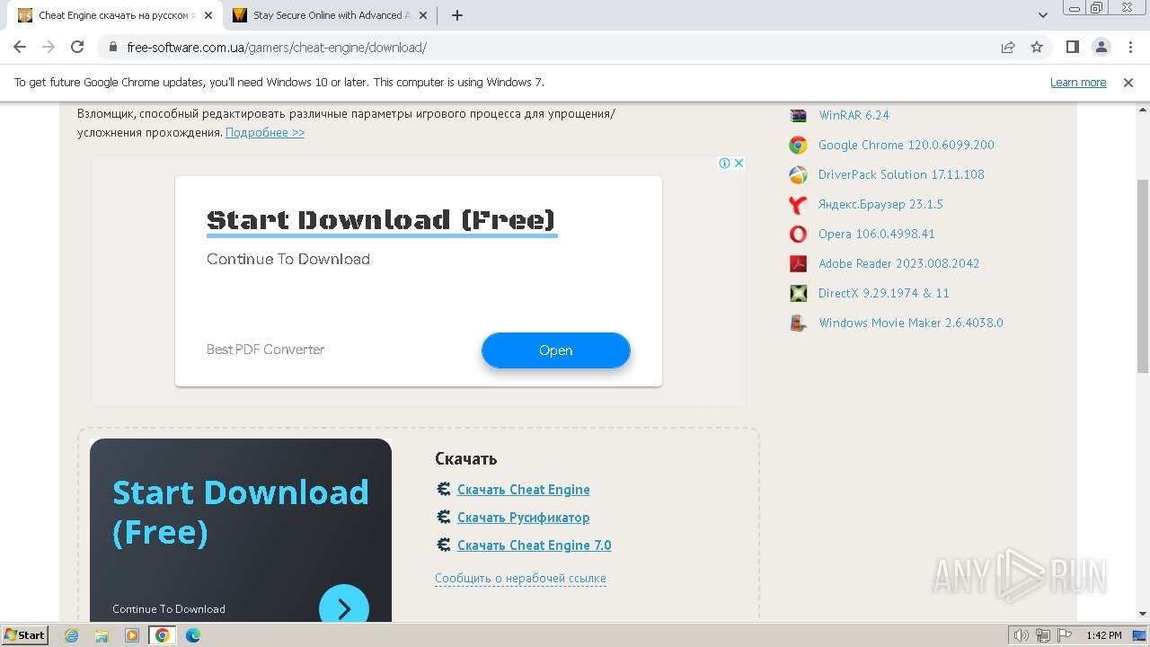Go back to the previous page
The image size is (1150, 647).
click(x=20, y=47)
